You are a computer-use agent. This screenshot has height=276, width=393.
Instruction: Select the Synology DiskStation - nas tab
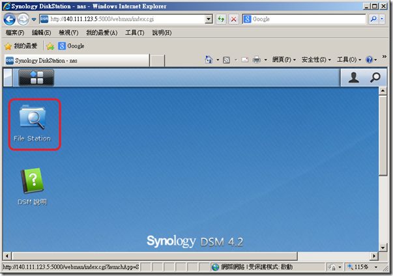pyautogui.click(x=77, y=61)
